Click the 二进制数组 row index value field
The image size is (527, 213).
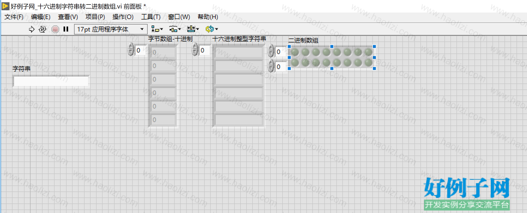click(x=281, y=52)
